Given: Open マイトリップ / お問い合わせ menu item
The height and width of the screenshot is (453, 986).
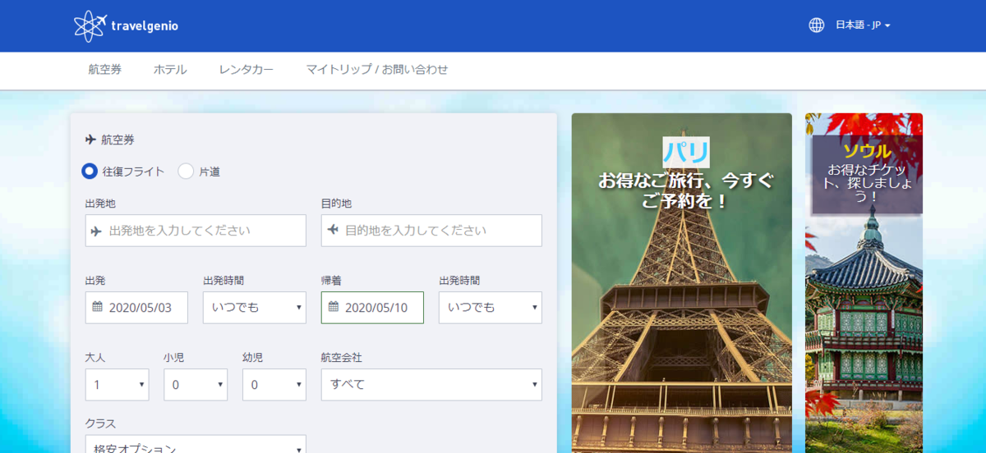Looking at the screenshot, I should click(377, 70).
